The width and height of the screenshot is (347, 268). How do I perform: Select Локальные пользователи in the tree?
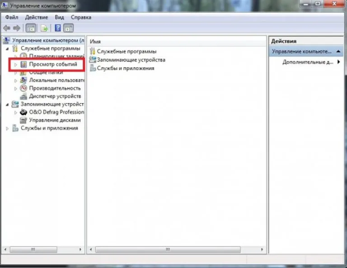click(56, 80)
